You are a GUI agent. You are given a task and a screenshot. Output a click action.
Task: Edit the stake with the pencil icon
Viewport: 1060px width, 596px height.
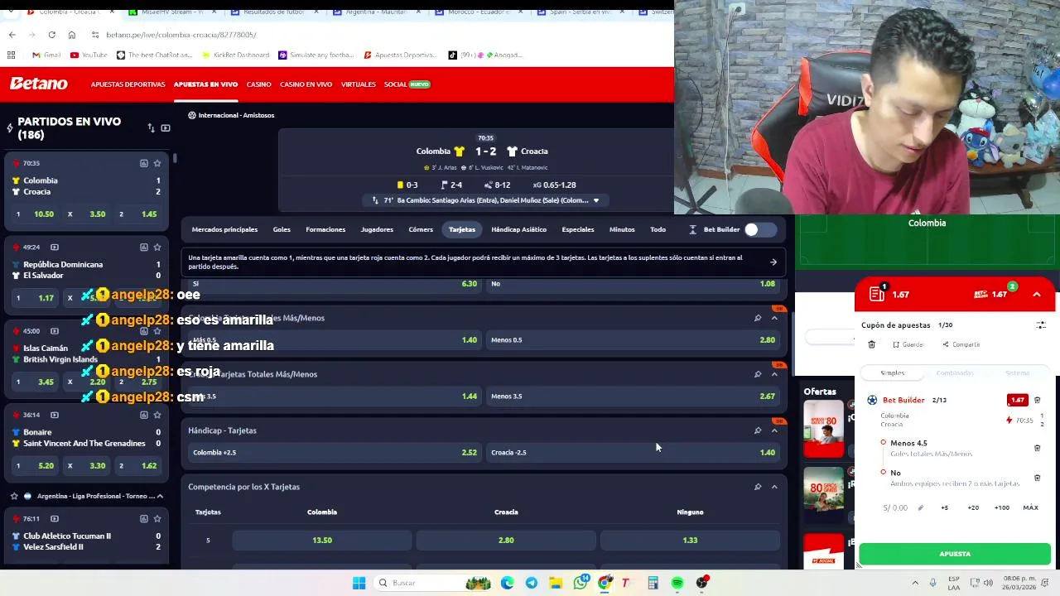point(920,507)
